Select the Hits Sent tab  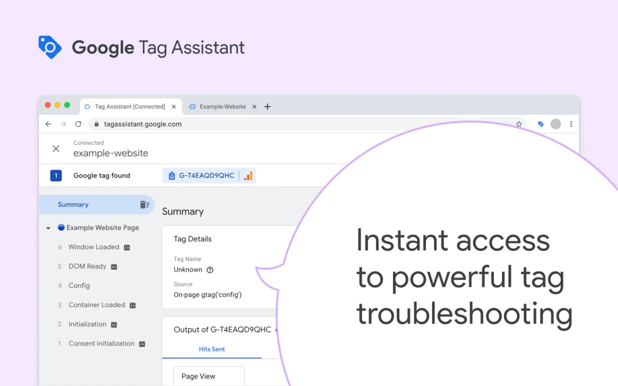(212, 349)
